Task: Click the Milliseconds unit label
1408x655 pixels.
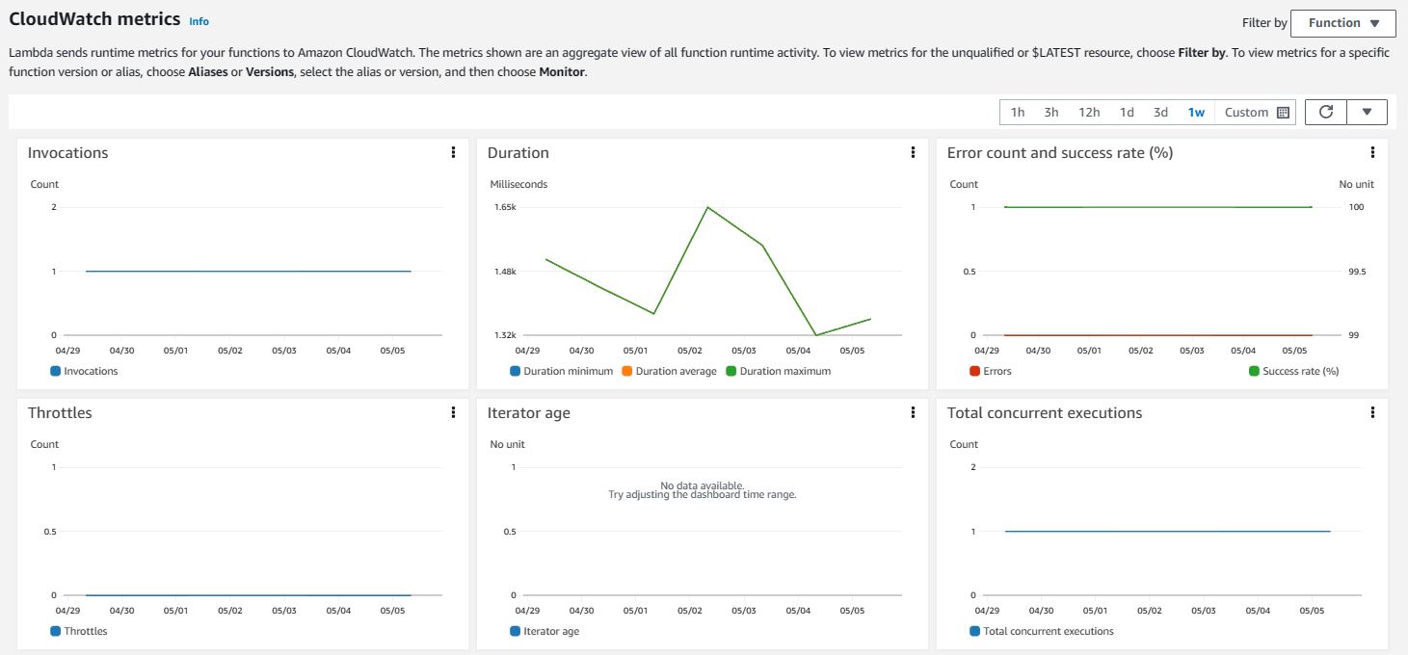Action: [x=518, y=184]
